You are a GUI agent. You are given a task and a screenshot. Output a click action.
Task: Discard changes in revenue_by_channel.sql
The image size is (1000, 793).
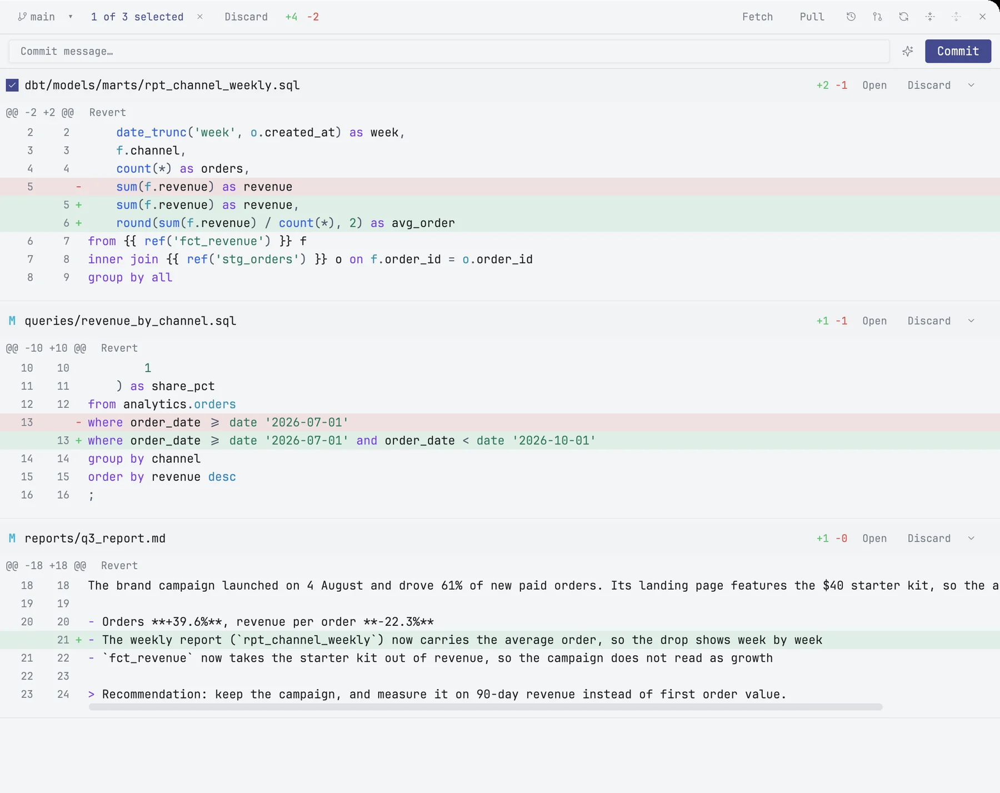(x=929, y=321)
